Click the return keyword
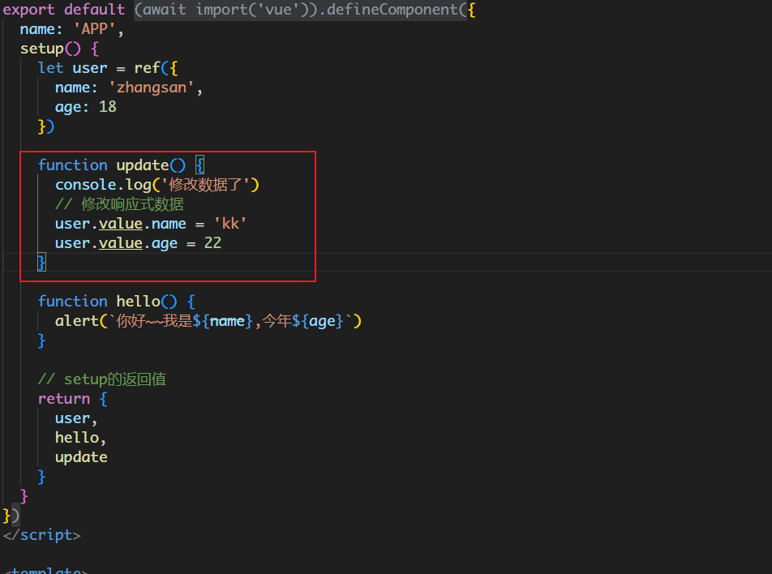The image size is (772, 574). pos(64,399)
